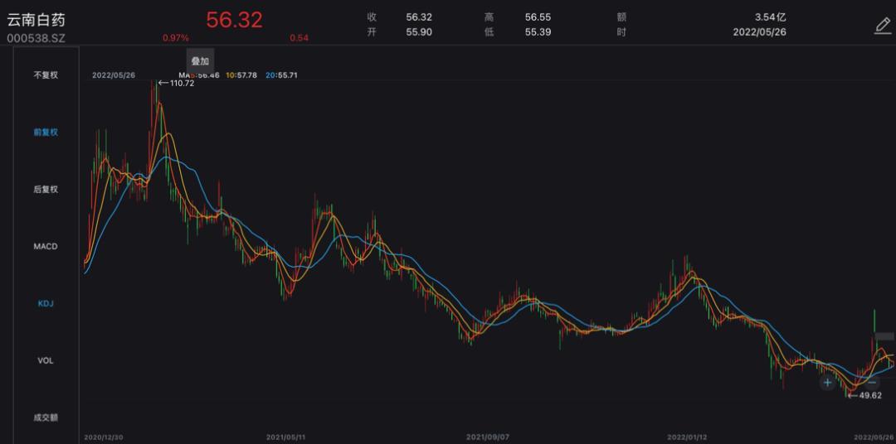Switch to the MACD indicator

coord(46,246)
